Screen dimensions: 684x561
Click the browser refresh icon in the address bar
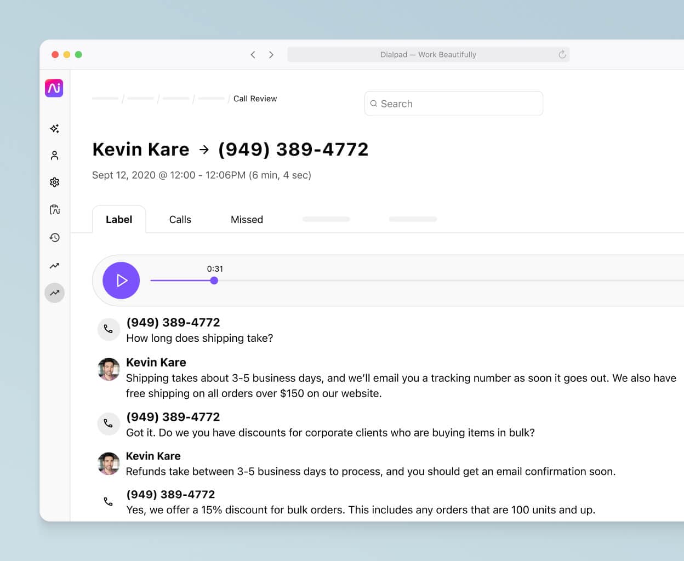[561, 54]
